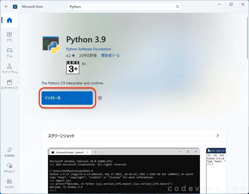Open the 開発者ツール category link
This screenshot has width=249, height=194.
coord(110,55)
